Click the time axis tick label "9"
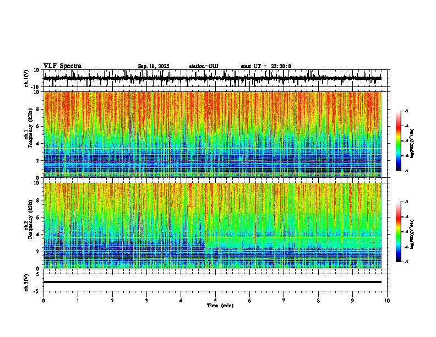The height and width of the screenshot is (337, 436). pos(352,301)
